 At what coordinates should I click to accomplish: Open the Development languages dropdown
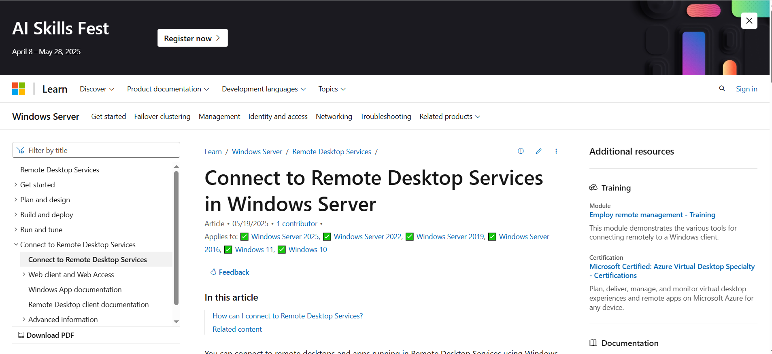[x=264, y=89]
